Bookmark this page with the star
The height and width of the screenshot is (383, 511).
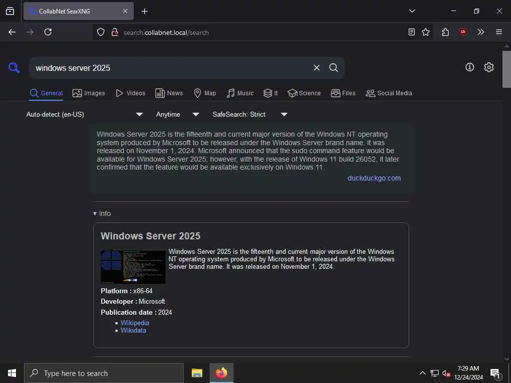pos(426,32)
